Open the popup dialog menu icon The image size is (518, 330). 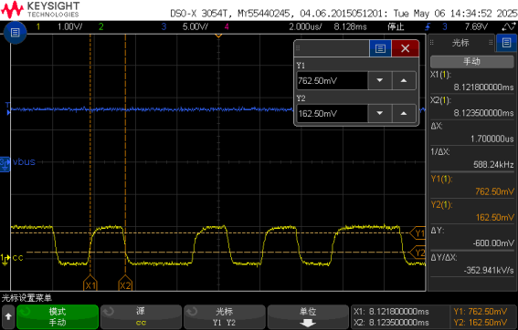380,48
